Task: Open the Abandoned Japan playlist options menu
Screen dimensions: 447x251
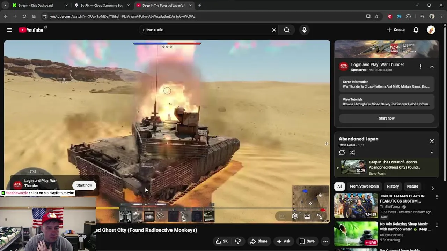Action: [432, 153]
